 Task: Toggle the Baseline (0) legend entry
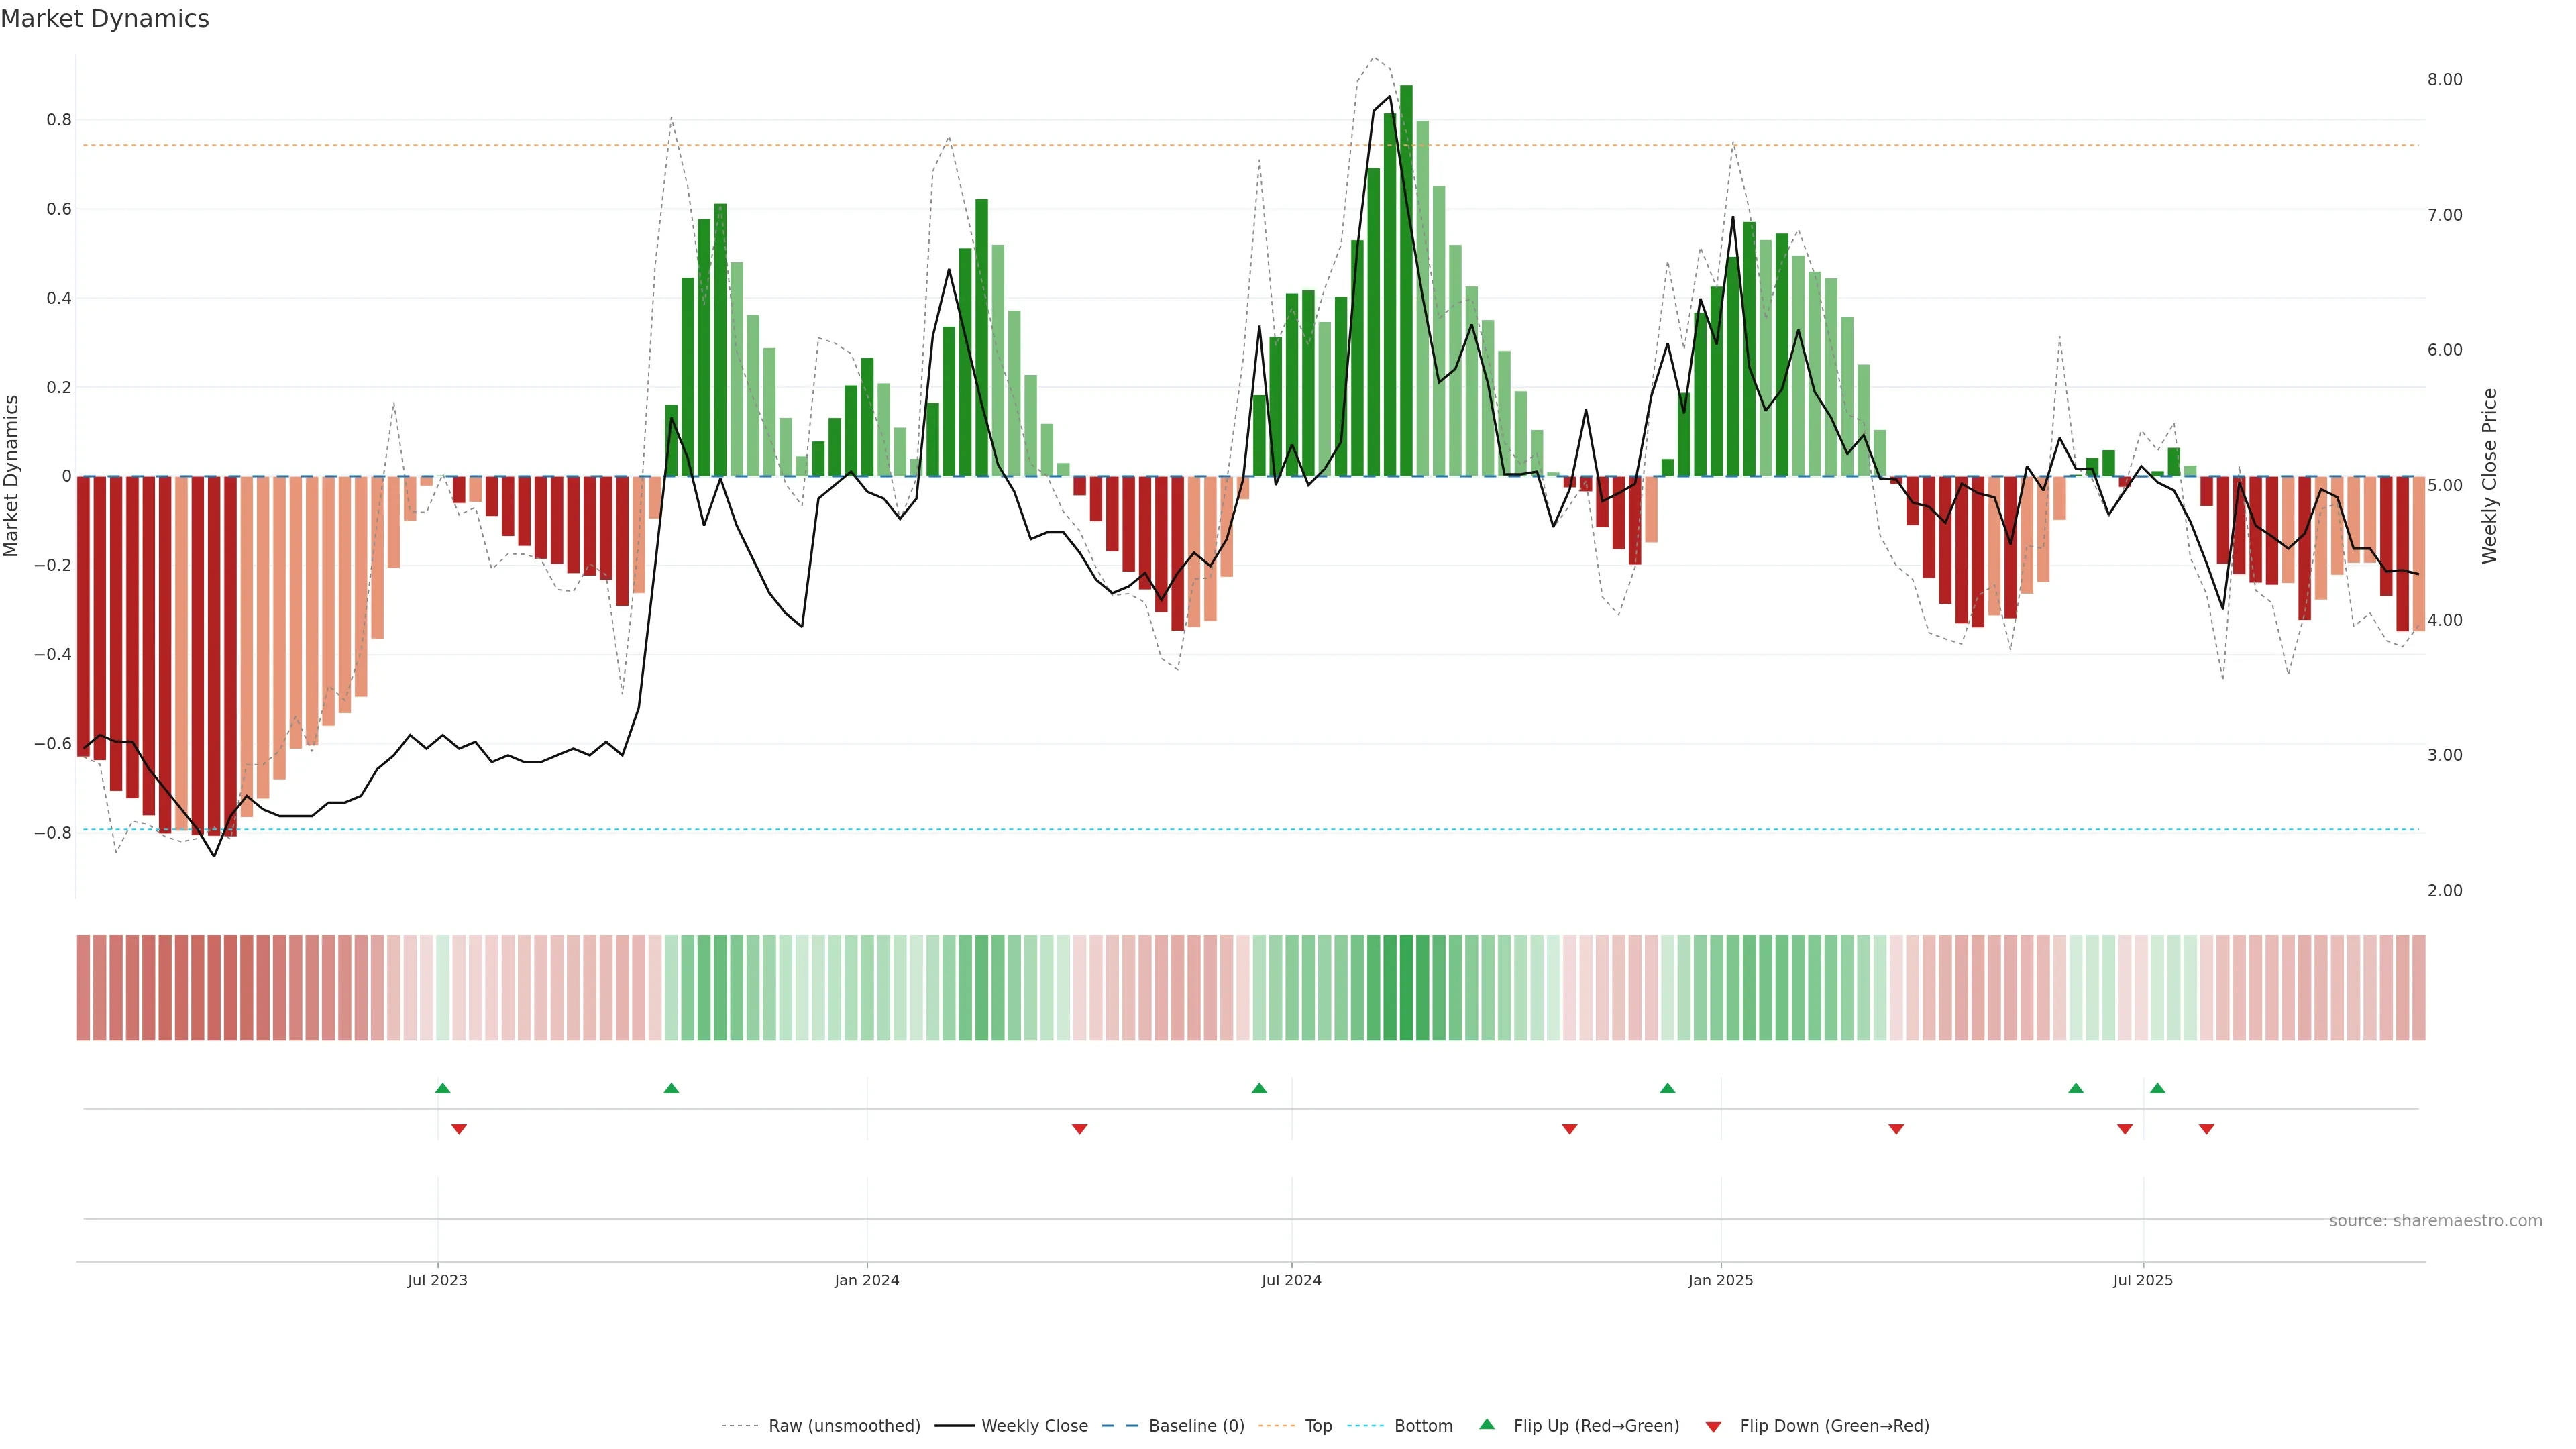pos(1196,1426)
